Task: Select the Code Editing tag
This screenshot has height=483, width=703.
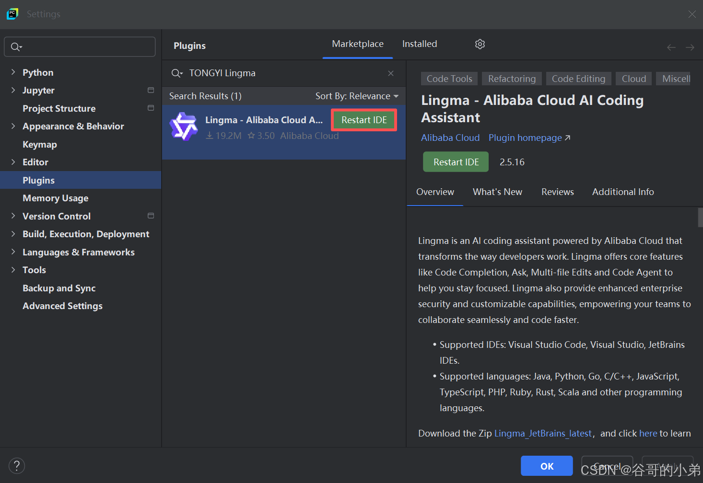Action: tap(578, 79)
